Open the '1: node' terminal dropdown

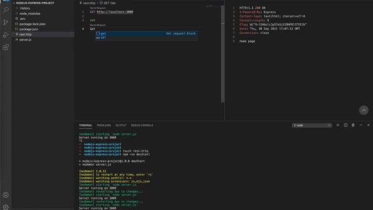coord(312,125)
